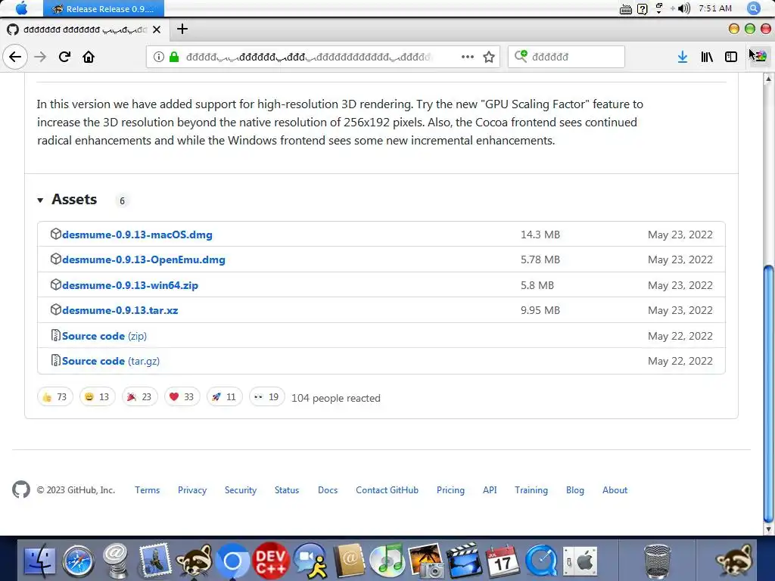
Task: Open the browser home page icon
Action: click(89, 57)
